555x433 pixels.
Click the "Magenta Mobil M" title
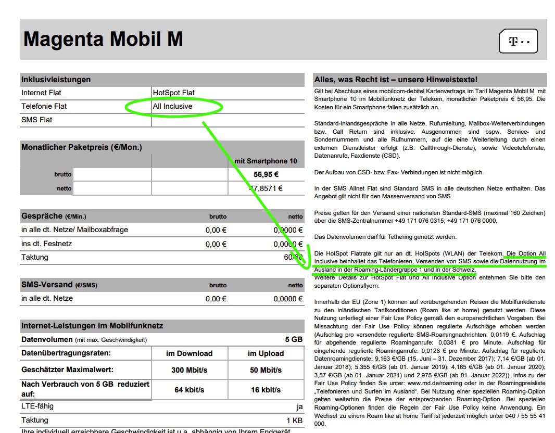click(x=103, y=39)
